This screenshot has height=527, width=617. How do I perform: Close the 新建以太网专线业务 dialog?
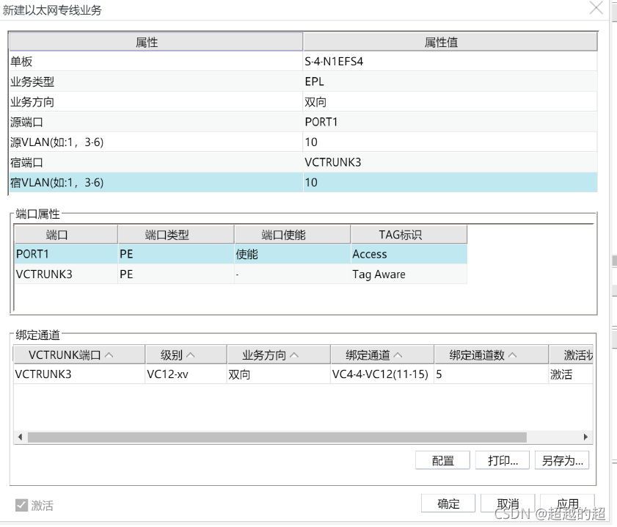596,9
